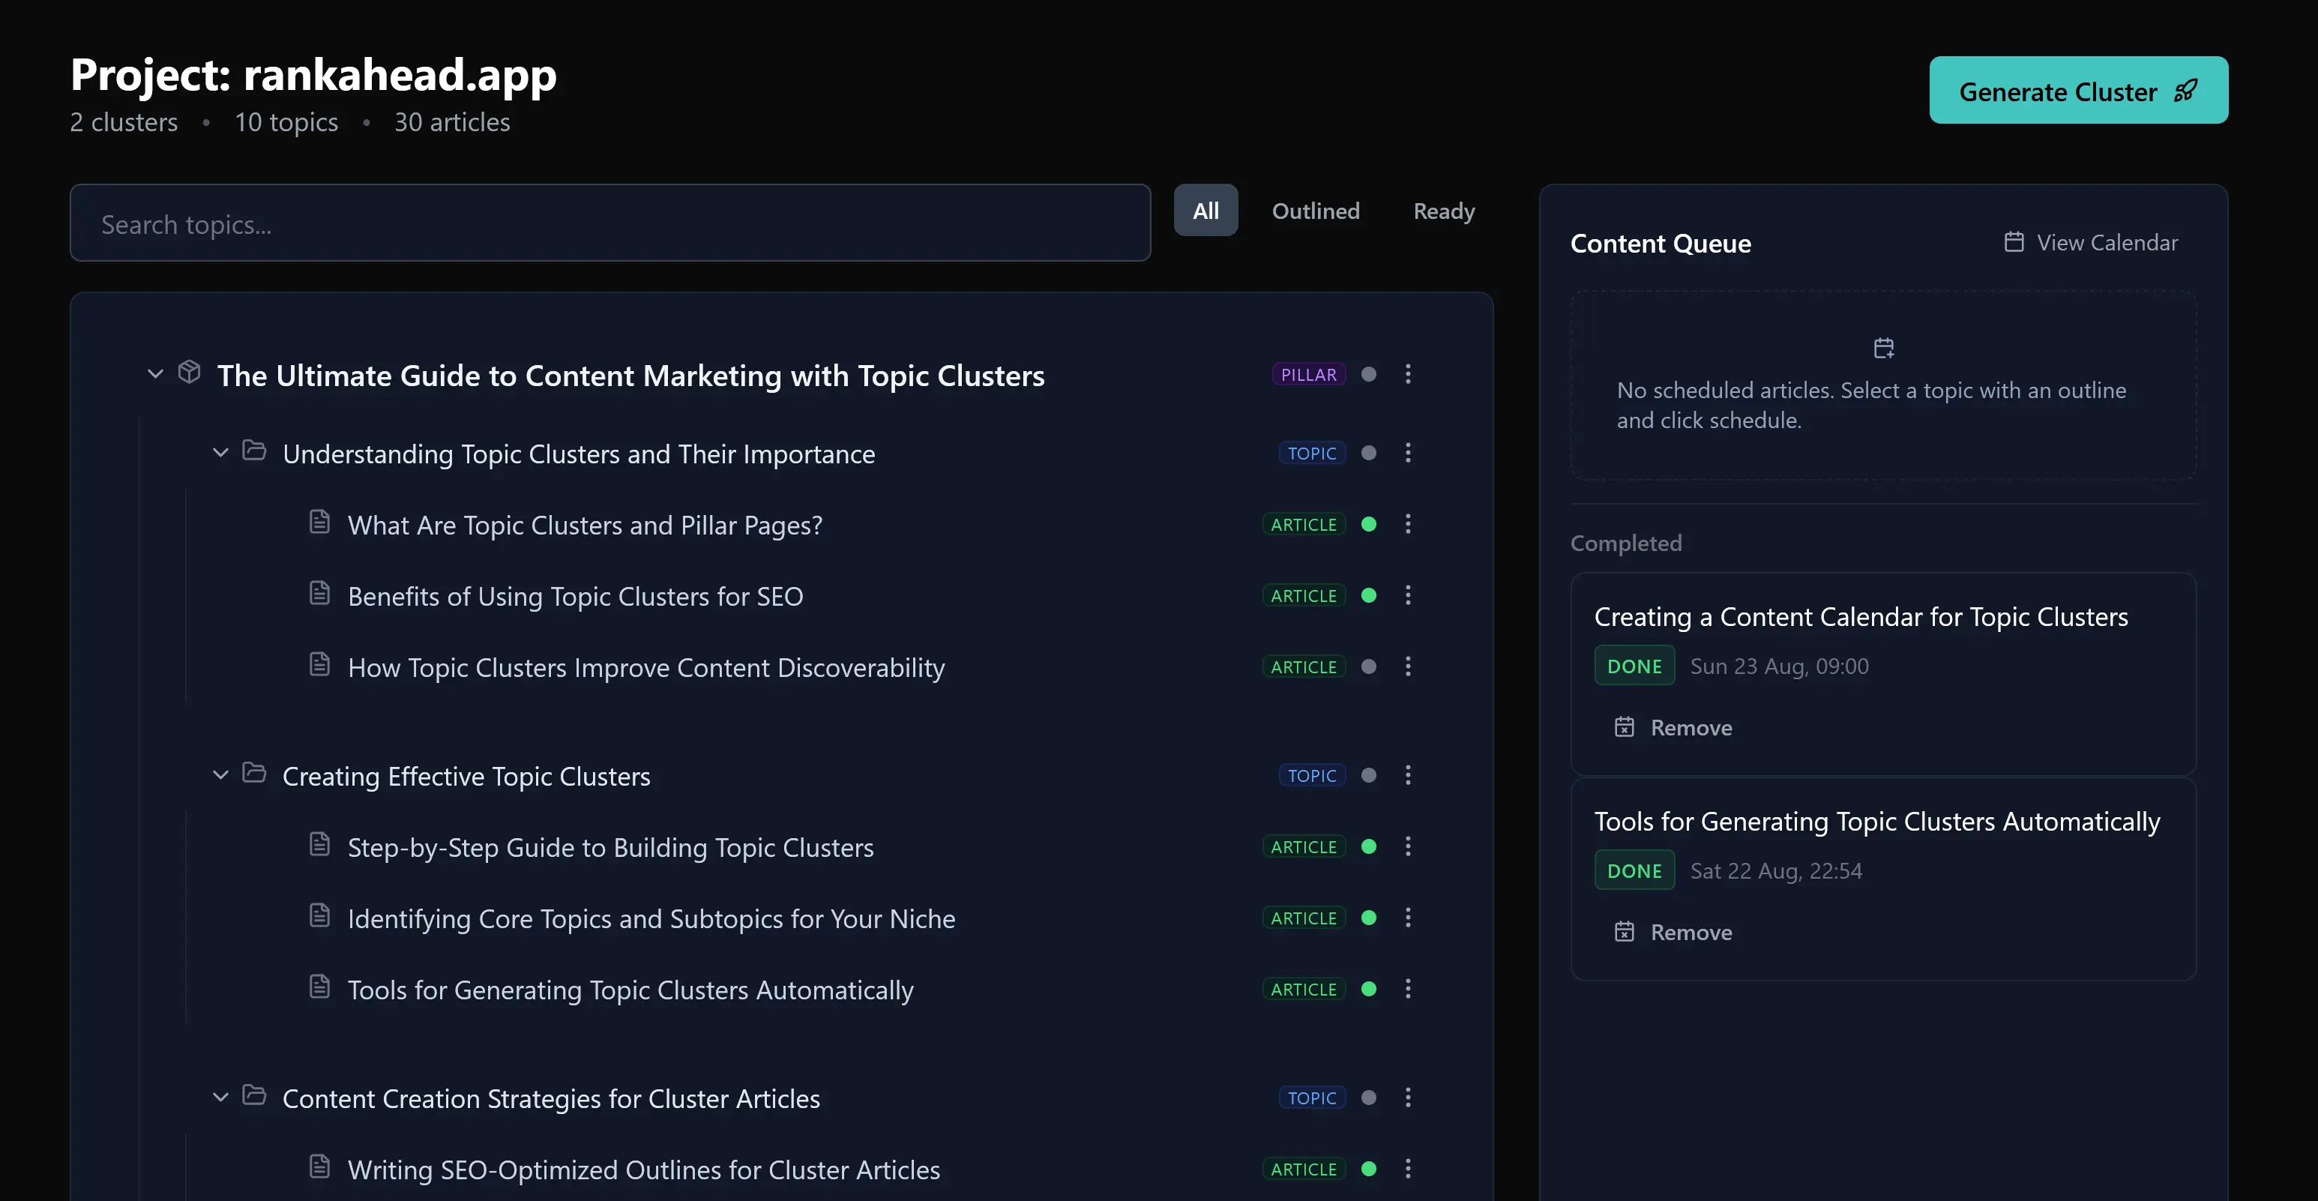Click DONE badge dated Sat 22 Aug
The image size is (2318, 1201).
[x=1634, y=870]
